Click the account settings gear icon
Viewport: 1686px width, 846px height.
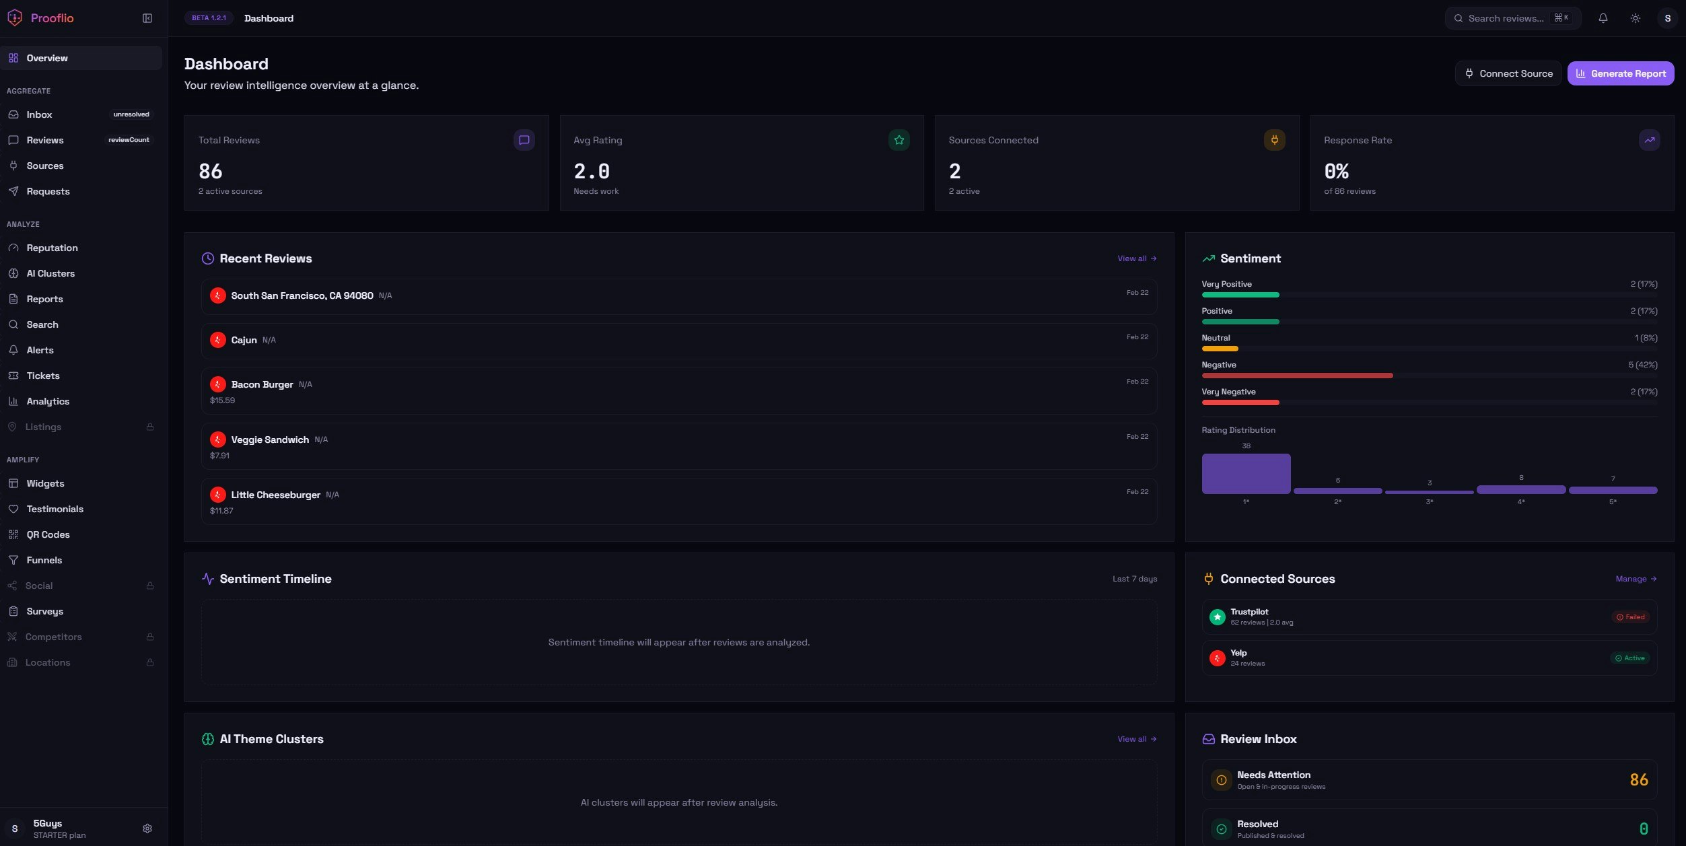[x=147, y=829]
